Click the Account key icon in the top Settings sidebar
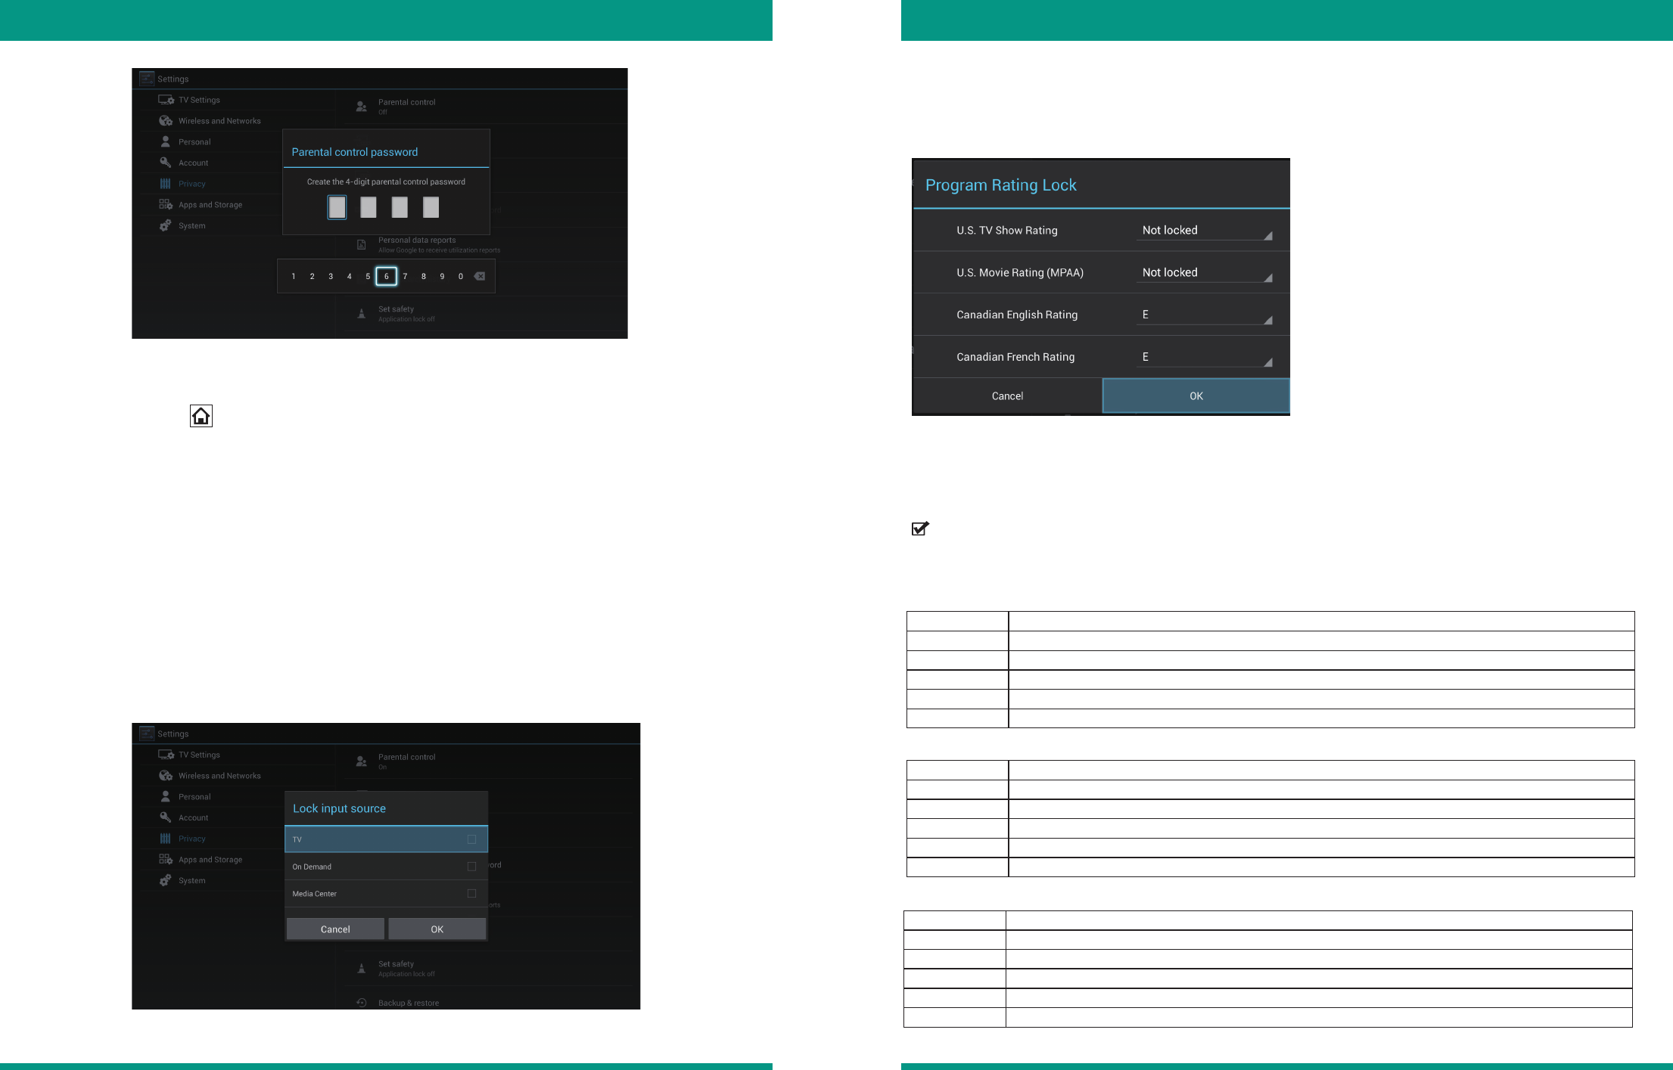This screenshot has height=1070, width=1673. pyautogui.click(x=166, y=163)
